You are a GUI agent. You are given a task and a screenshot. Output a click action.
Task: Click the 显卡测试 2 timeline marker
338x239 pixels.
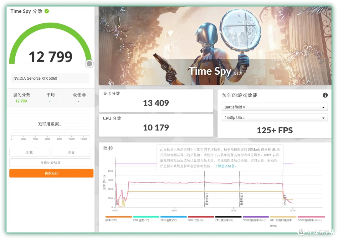241,199
